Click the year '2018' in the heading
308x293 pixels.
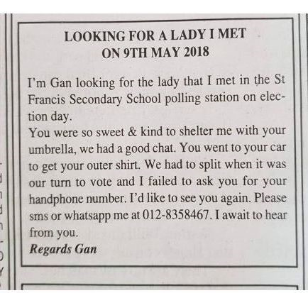197,52
